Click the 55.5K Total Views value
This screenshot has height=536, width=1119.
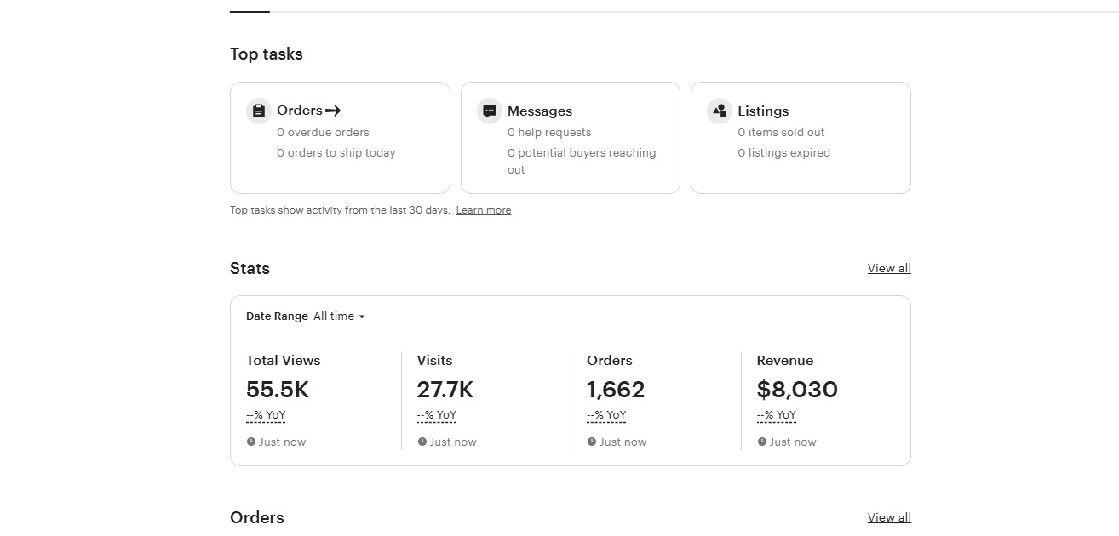(278, 390)
